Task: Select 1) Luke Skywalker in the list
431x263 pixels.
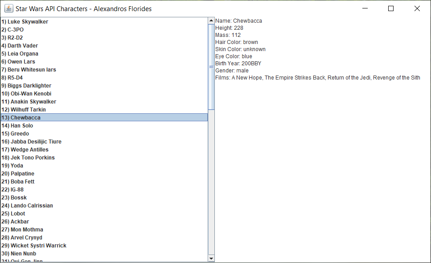Action: 104,22
